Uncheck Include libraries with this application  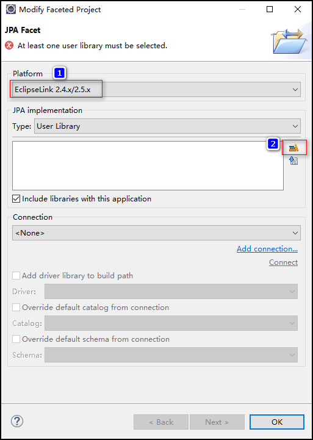(16, 199)
